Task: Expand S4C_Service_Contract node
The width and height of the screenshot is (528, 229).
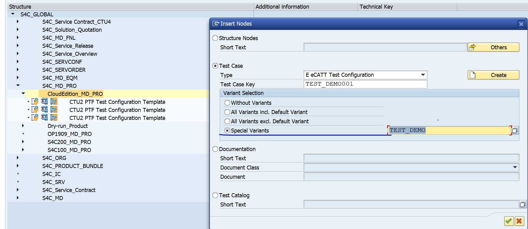Action: 18,190
